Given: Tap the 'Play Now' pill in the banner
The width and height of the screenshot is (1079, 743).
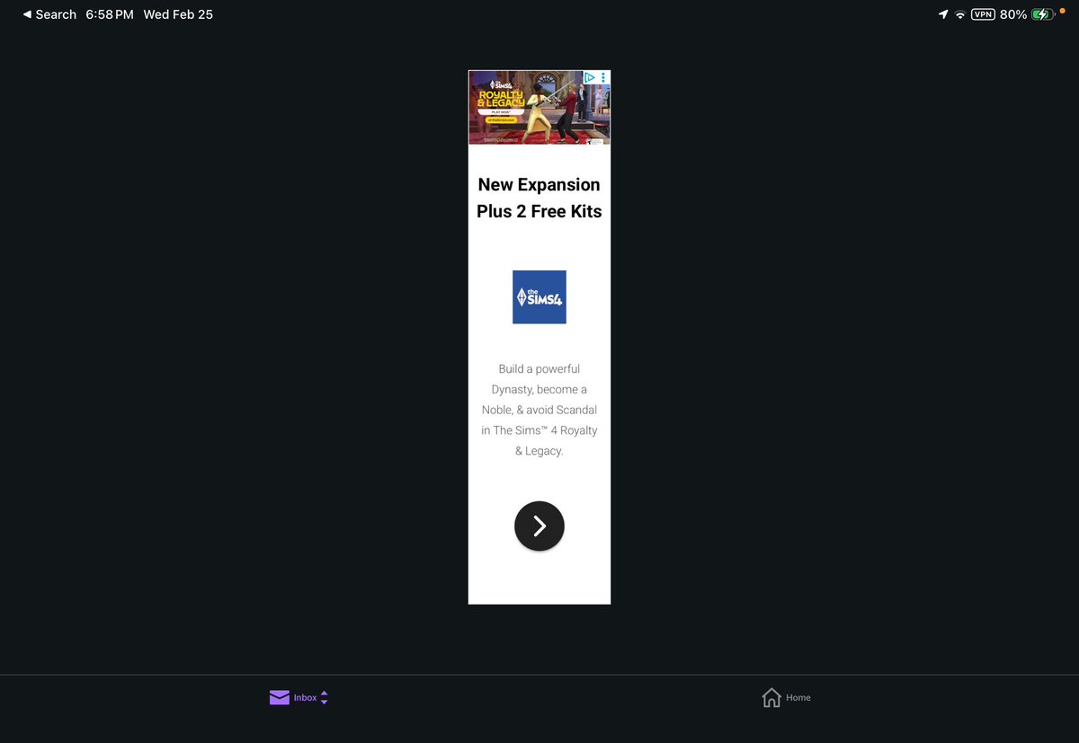Looking at the screenshot, I should click(501, 112).
